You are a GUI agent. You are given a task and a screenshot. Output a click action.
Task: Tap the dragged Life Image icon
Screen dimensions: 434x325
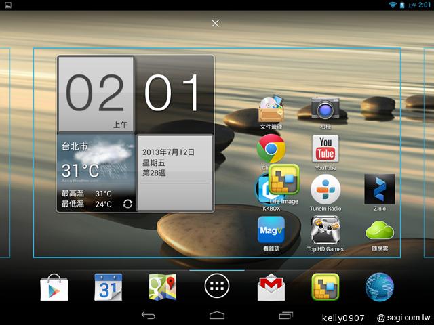pos(284,179)
